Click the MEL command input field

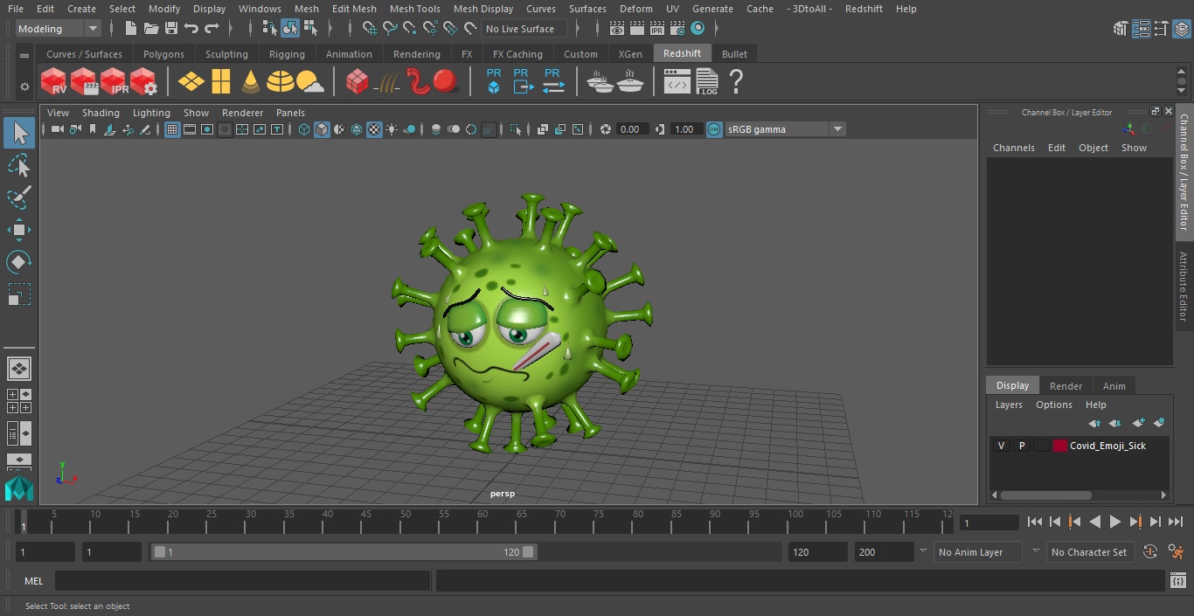point(242,581)
